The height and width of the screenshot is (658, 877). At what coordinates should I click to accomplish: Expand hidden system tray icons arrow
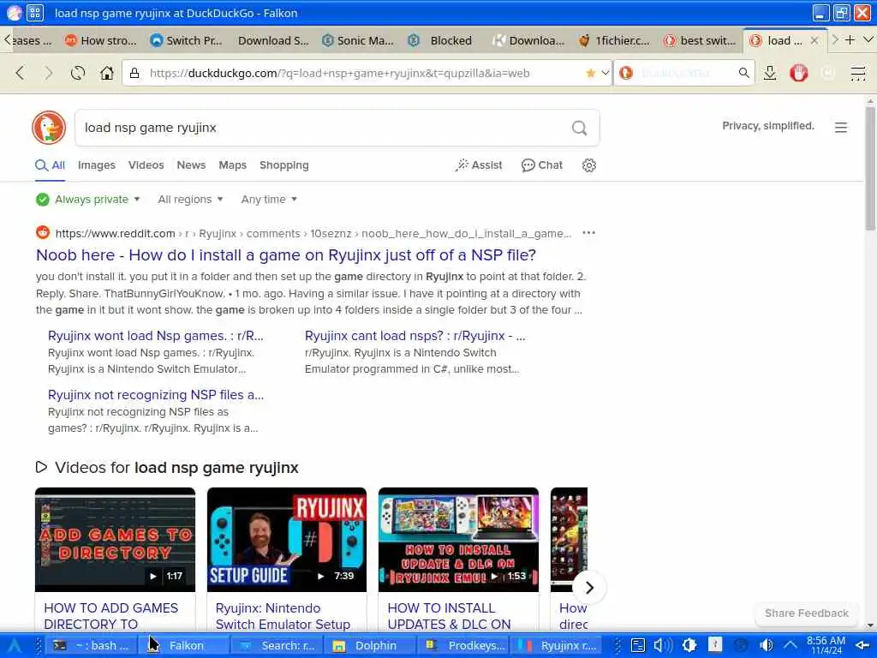click(790, 645)
